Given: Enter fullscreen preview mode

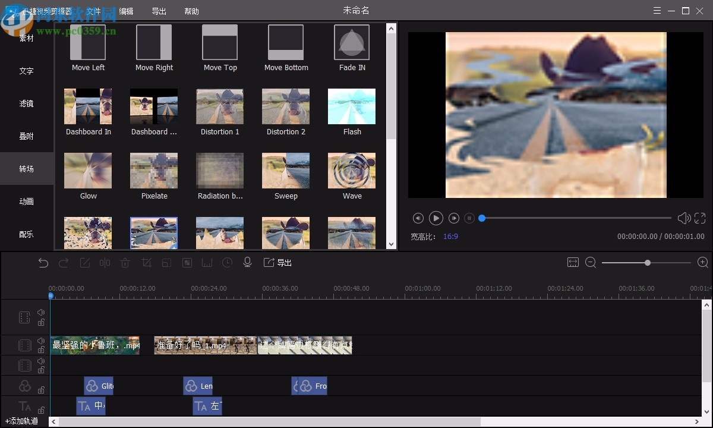Looking at the screenshot, I should point(700,218).
